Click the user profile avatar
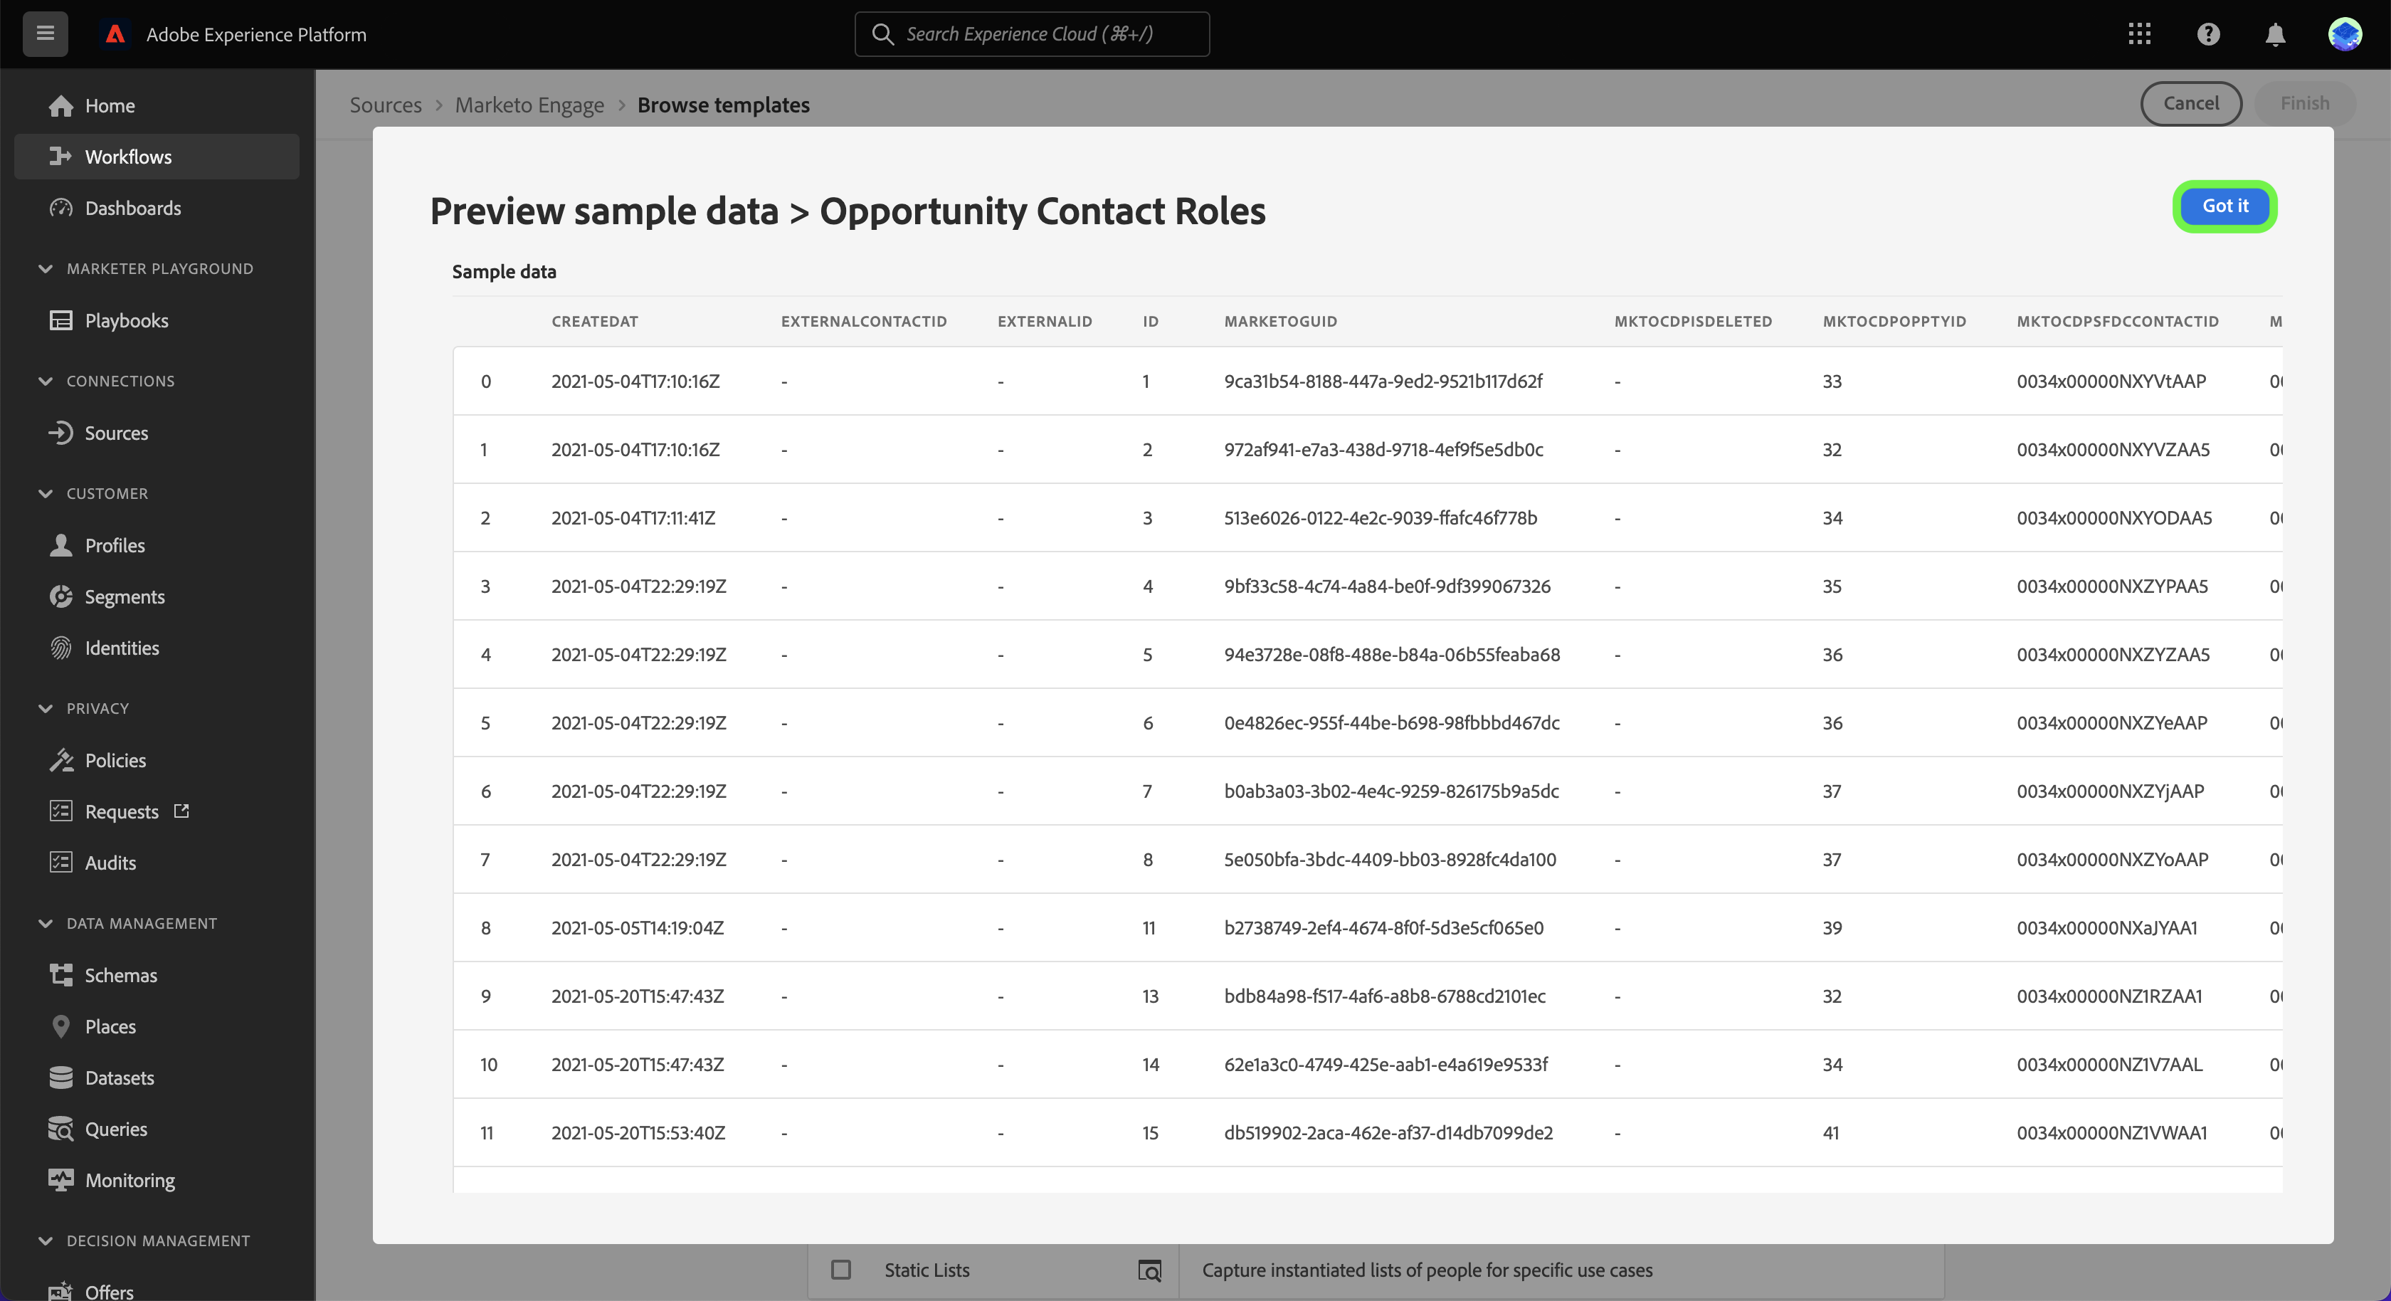2391x1301 pixels. 2345,34
